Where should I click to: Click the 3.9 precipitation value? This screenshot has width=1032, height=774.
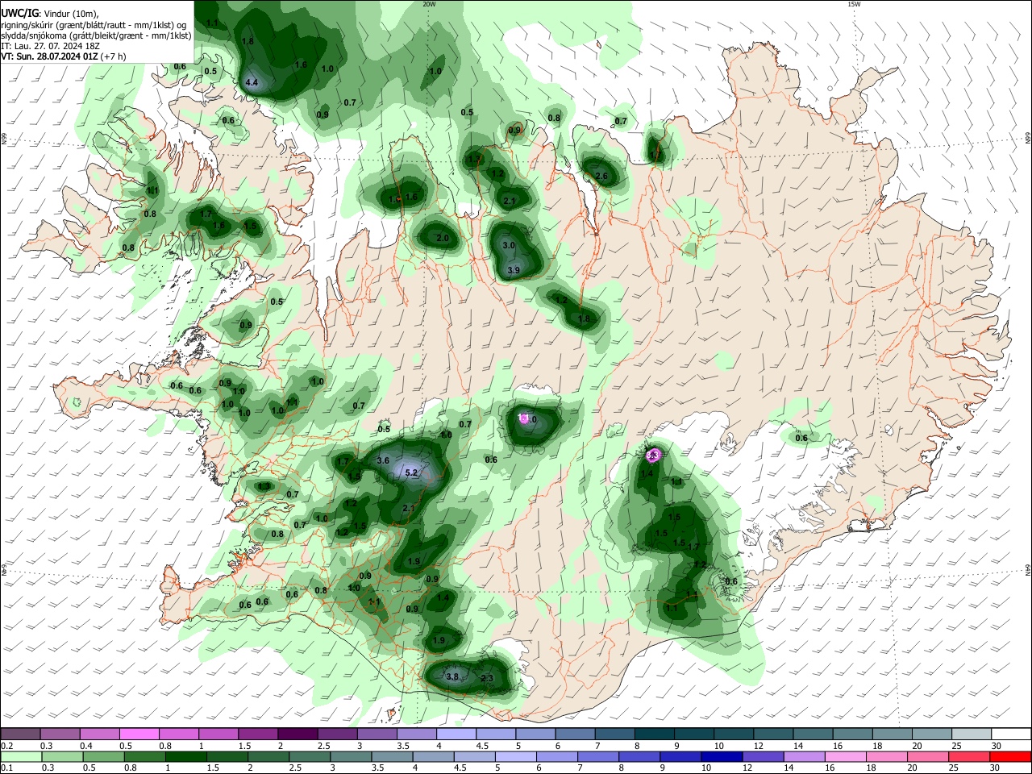pos(514,270)
